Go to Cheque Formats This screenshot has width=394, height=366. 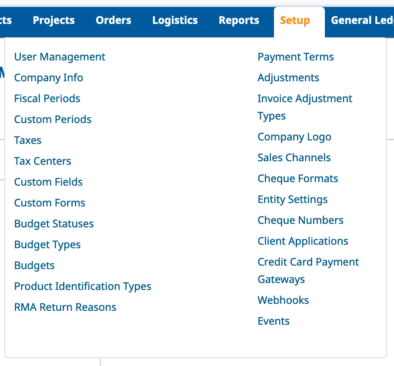click(298, 179)
